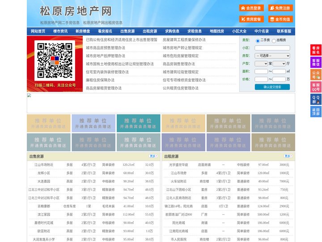The width and height of the screenshot is (322, 242).
Task: Open the 联系客服 menu item
Action: tap(284, 31)
